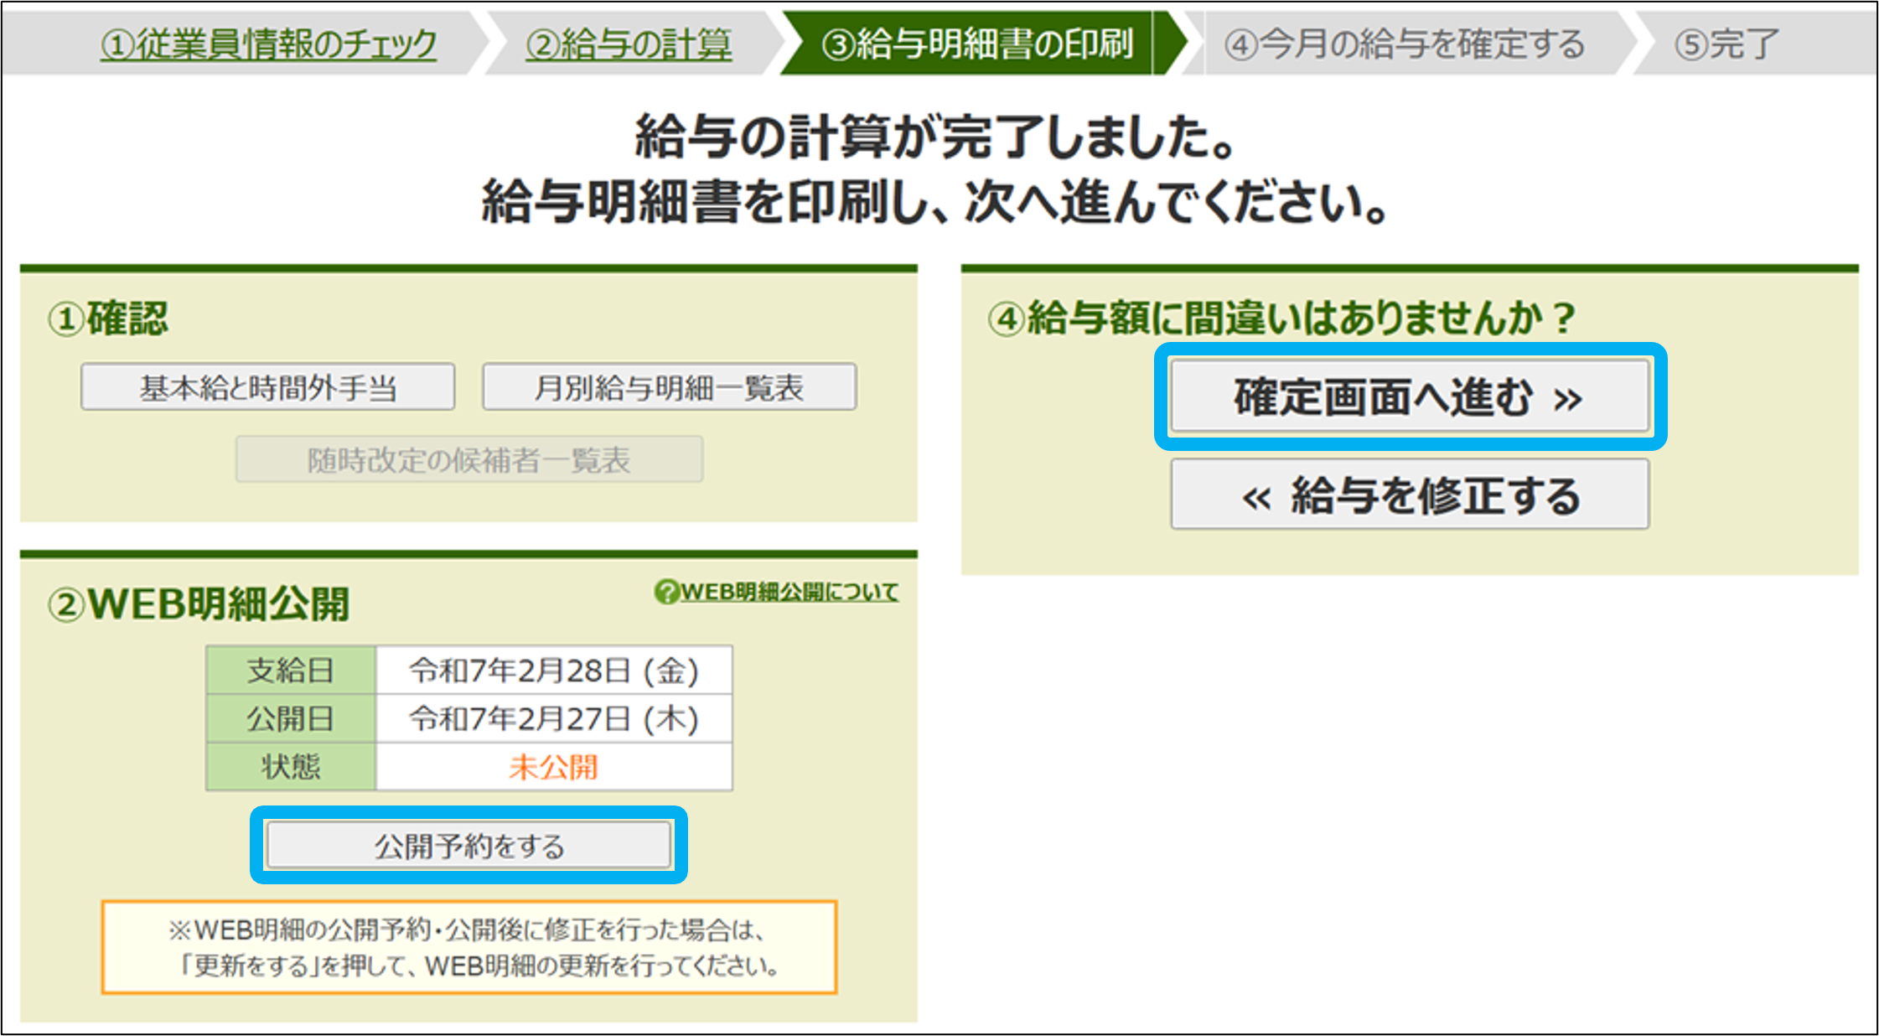The height and width of the screenshot is (1036, 1879).
Task: Click the 給与を修正する button
Action: coord(1410,495)
